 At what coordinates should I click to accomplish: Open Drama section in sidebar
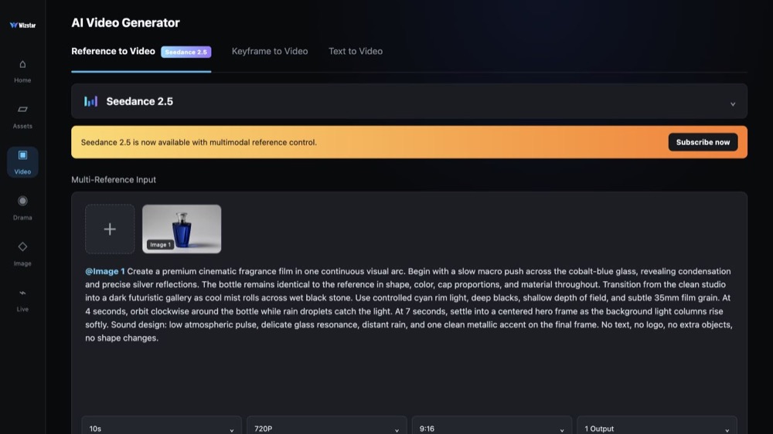coord(22,209)
